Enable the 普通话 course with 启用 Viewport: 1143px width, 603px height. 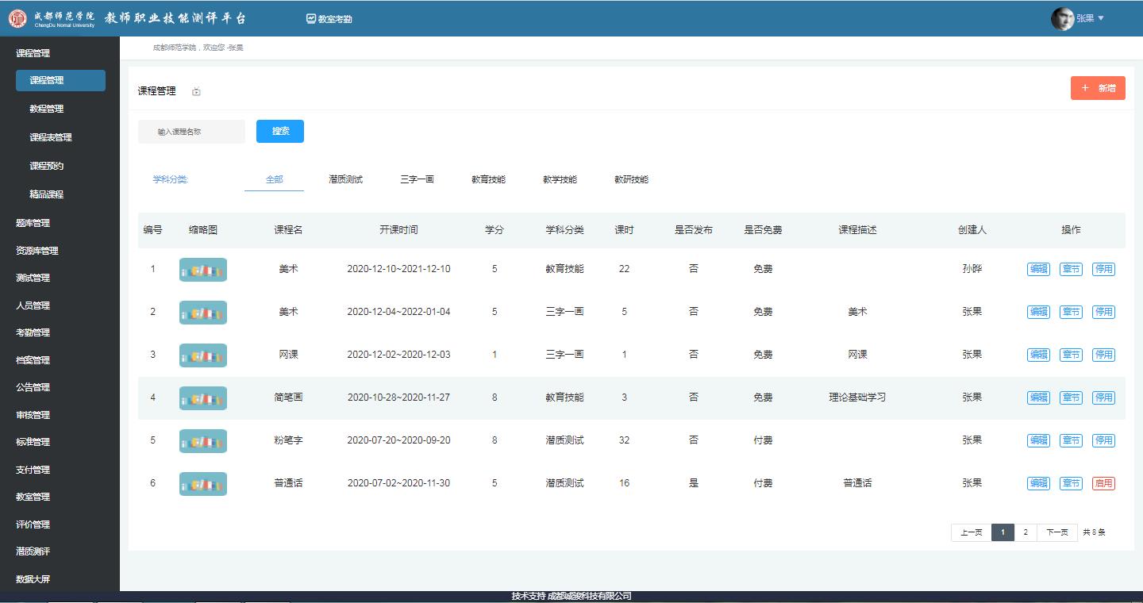(x=1103, y=483)
